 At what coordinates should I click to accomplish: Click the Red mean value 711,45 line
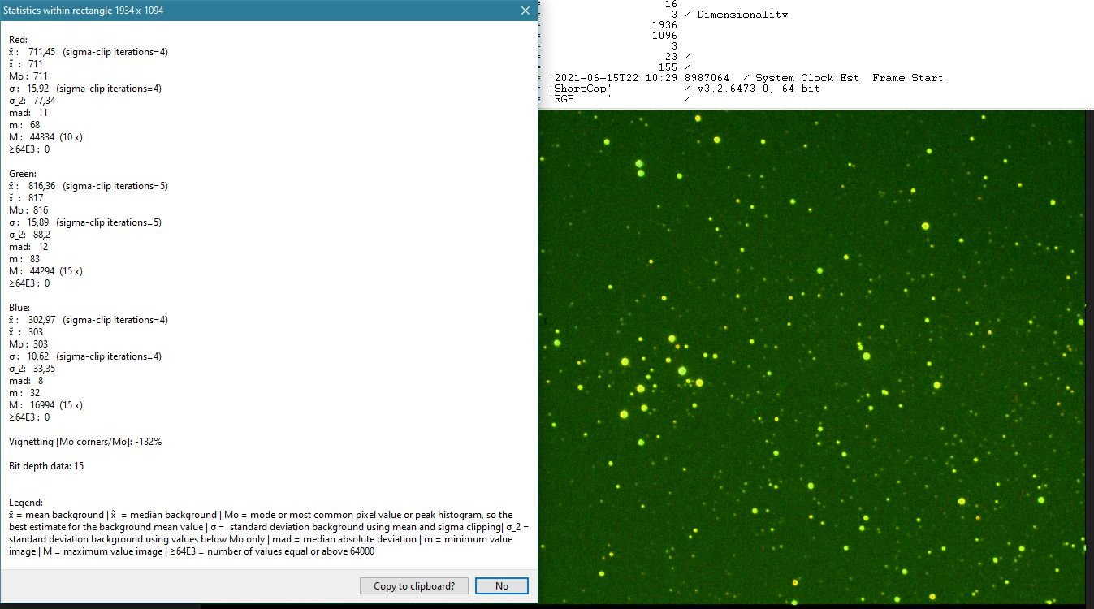point(89,52)
